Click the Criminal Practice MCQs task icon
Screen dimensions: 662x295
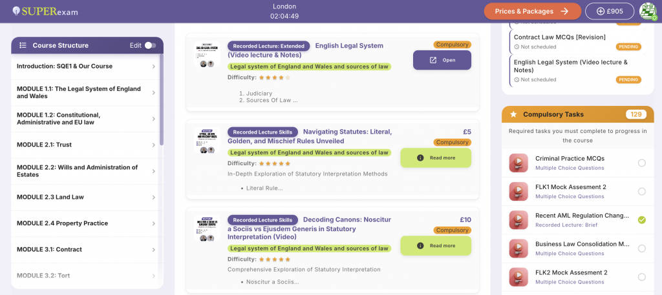518,163
